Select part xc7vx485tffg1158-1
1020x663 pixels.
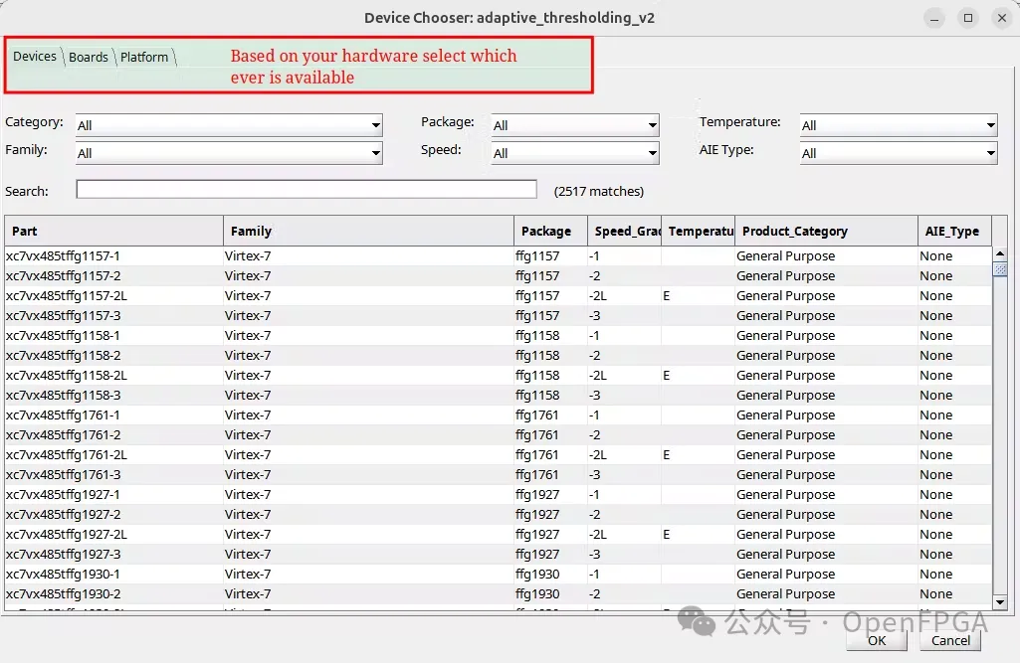(x=499, y=335)
